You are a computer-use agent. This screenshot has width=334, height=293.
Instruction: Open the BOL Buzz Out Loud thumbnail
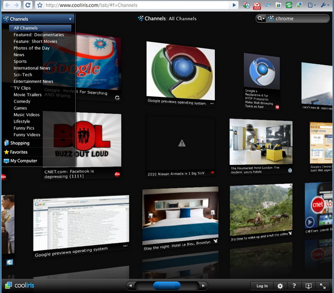click(x=82, y=140)
